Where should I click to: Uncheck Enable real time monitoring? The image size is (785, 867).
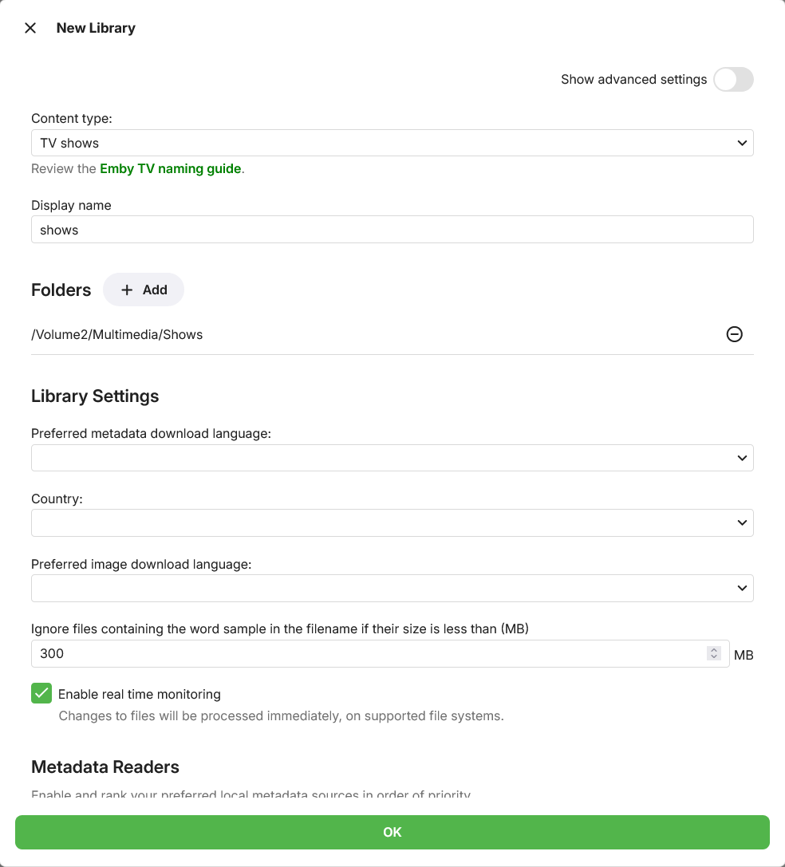click(41, 693)
